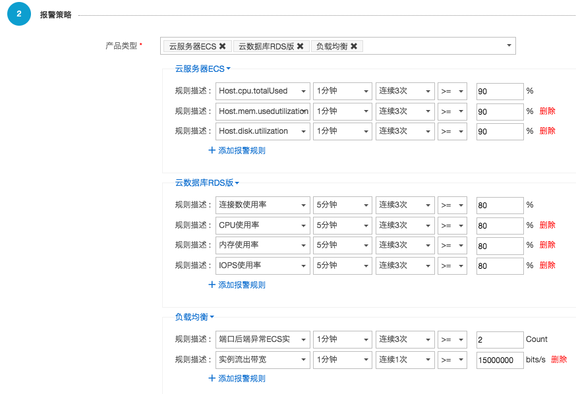The height and width of the screenshot is (394, 576).
Task: Open the >= operator dropdown for Host.cpu.totalUsed
Action: click(452, 91)
